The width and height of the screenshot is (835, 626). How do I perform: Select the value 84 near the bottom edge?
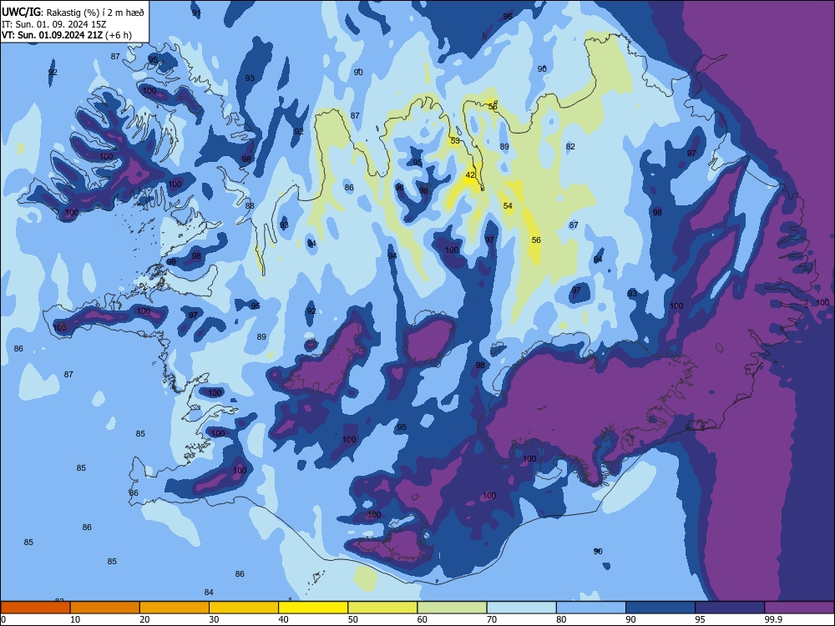pyautogui.click(x=209, y=593)
